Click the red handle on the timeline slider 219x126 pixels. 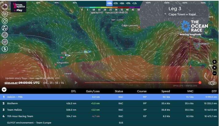200,83
